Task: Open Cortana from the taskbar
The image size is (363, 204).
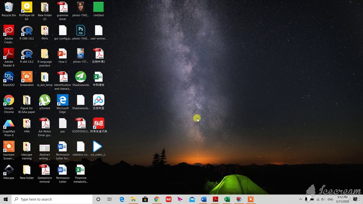Action: (x=98, y=199)
